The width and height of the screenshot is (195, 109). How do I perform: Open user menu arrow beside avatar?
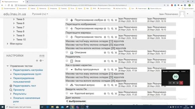point(187,14)
